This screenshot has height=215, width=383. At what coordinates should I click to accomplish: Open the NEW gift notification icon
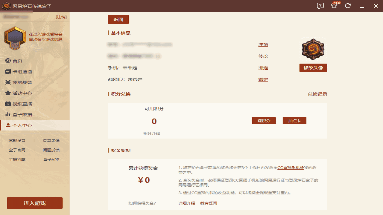click(x=334, y=6)
